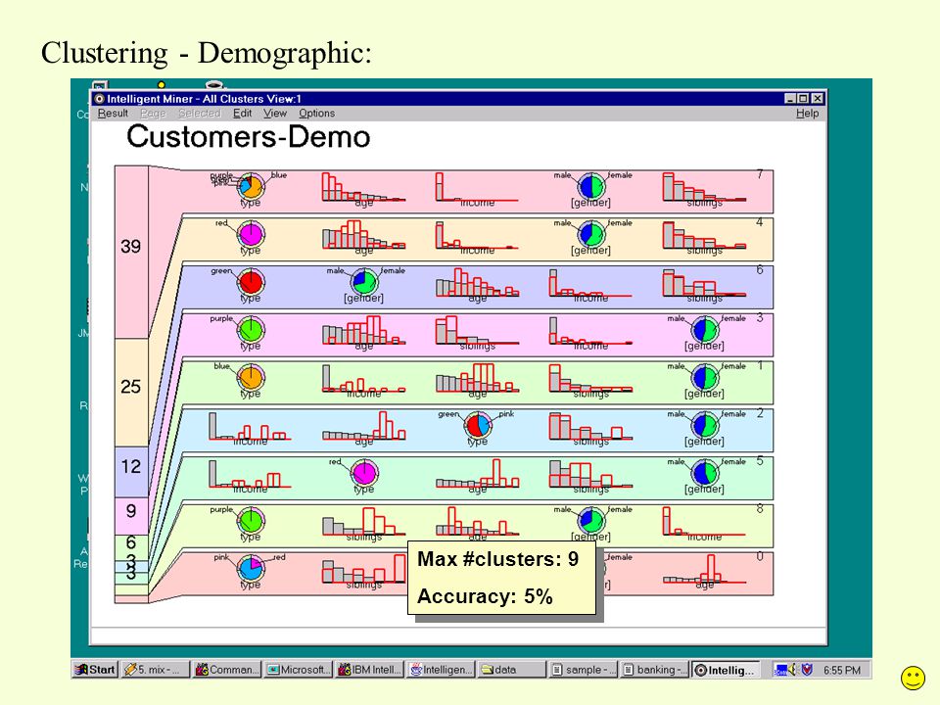Click the age histogram in cluster 4

pos(363,234)
